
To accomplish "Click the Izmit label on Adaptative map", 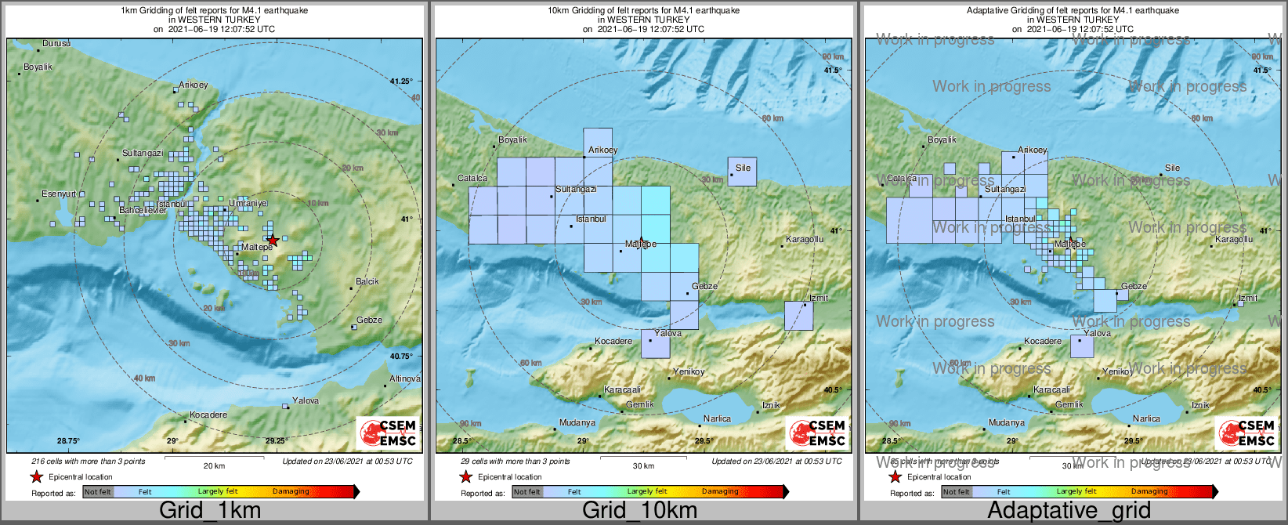I will pos(1248,298).
